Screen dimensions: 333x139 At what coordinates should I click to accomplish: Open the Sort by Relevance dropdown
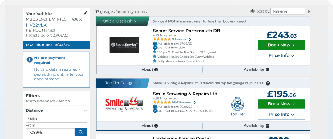click(x=287, y=11)
